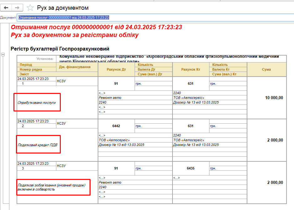Viewport: 294px width, 210px height.
Task: Select the Податкові зобов'язання description cell
Action: (53, 187)
